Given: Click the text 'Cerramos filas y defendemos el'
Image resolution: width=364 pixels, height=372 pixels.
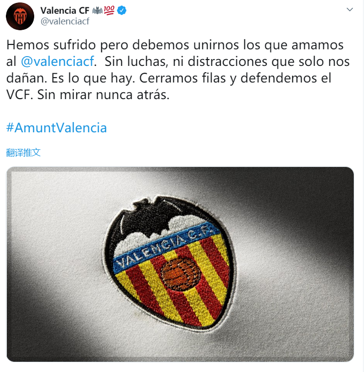Looking at the screenshot, I should pyautogui.click(x=235, y=78).
